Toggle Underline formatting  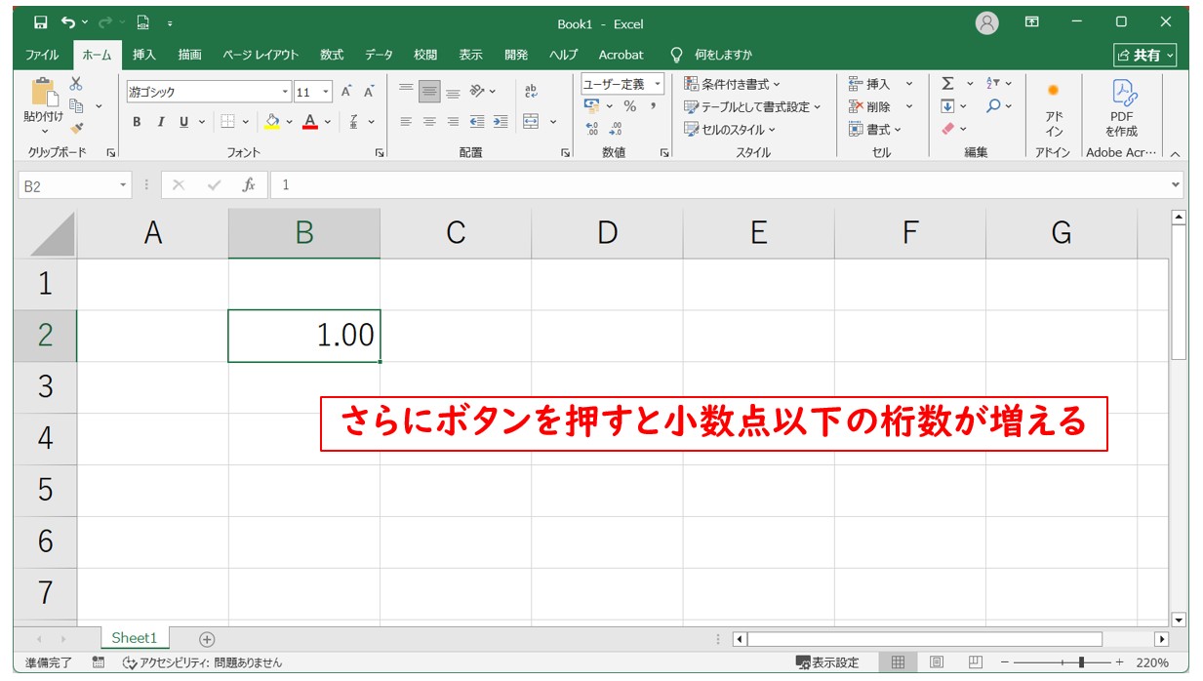point(183,122)
